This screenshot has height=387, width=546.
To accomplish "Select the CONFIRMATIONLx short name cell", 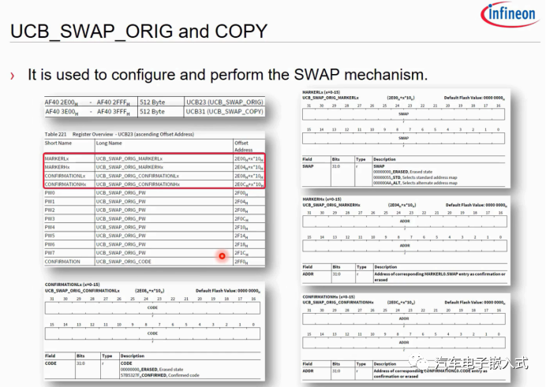I will pyautogui.click(x=65, y=176).
